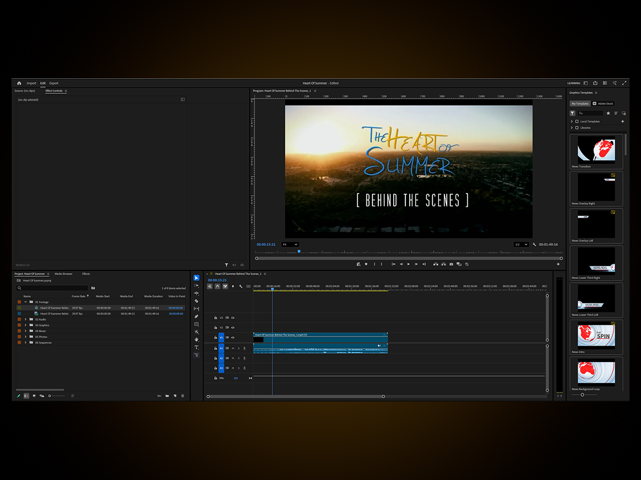The width and height of the screenshot is (641, 480).
Task: Toggle V2 track output eye icon
Action: [x=233, y=327]
